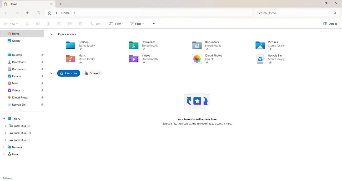The width and height of the screenshot is (342, 181).
Task: Click Home breadcrumb in address bar
Action: 66,13
